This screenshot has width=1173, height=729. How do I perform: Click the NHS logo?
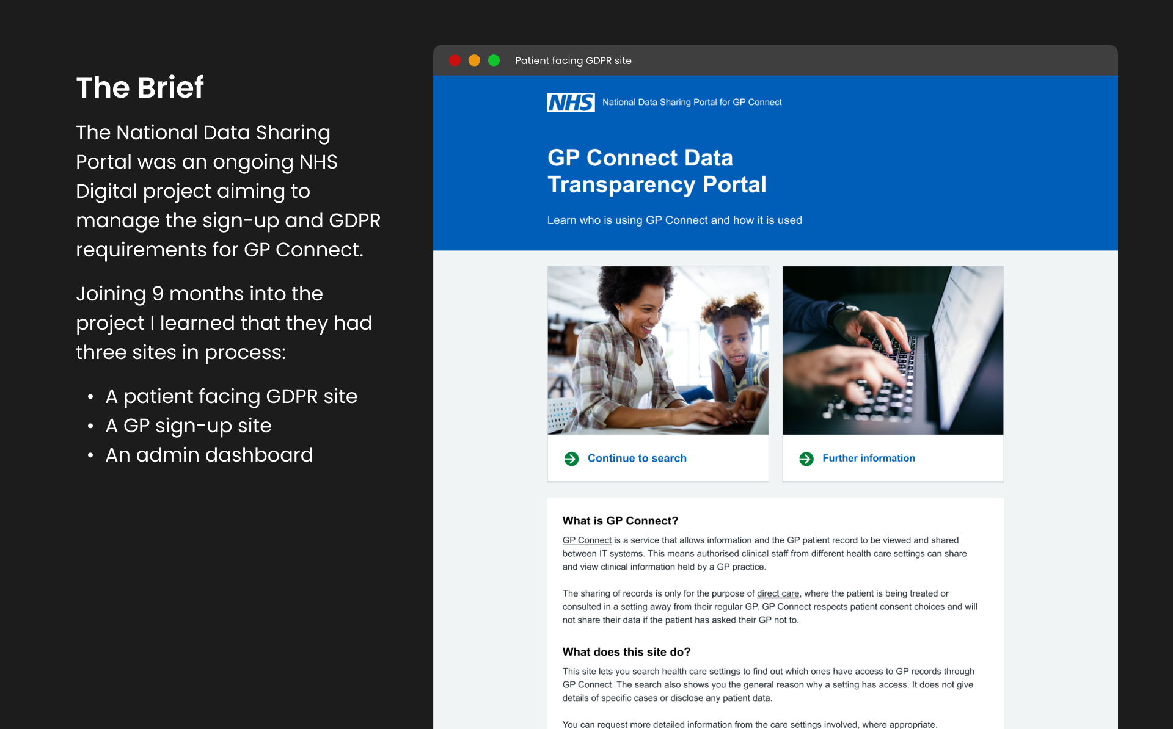tap(571, 102)
